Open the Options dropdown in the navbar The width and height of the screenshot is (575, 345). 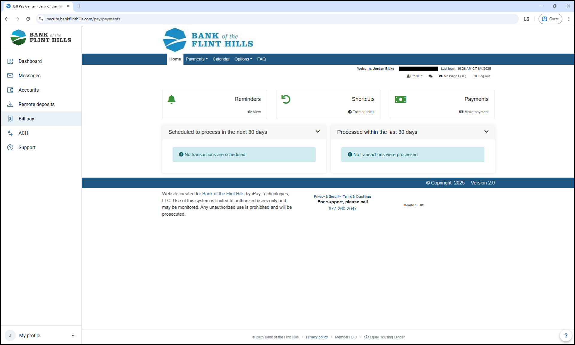coord(243,59)
